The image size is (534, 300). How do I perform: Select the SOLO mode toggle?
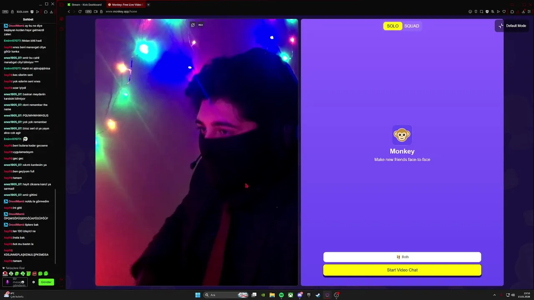pyautogui.click(x=393, y=26)
